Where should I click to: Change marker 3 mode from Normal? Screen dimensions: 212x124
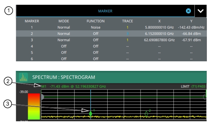click(64, 40)
